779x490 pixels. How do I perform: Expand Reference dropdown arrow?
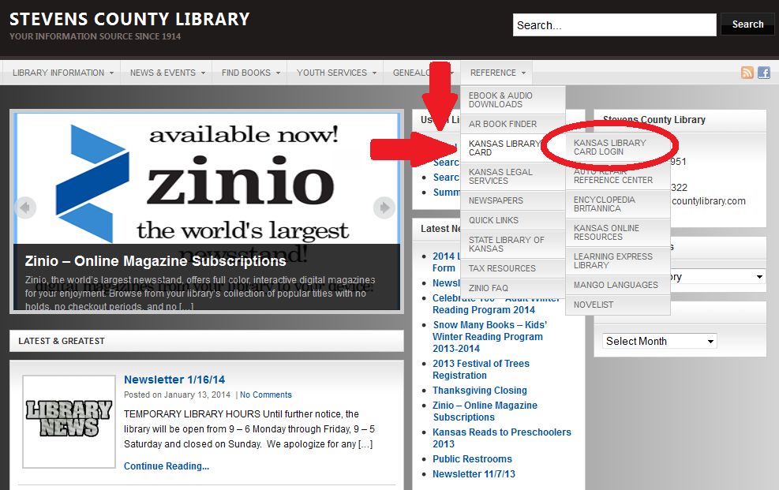[523, 73]
